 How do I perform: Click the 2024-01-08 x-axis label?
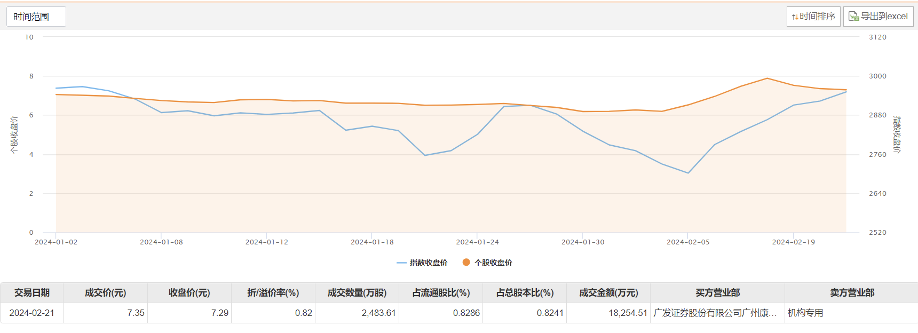[161, 242]
